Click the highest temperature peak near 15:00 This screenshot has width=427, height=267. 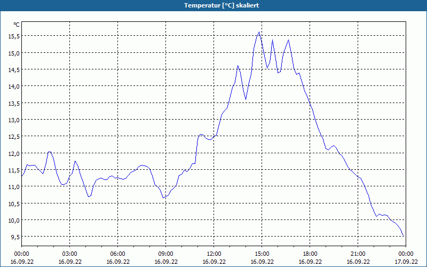point(259,32)
